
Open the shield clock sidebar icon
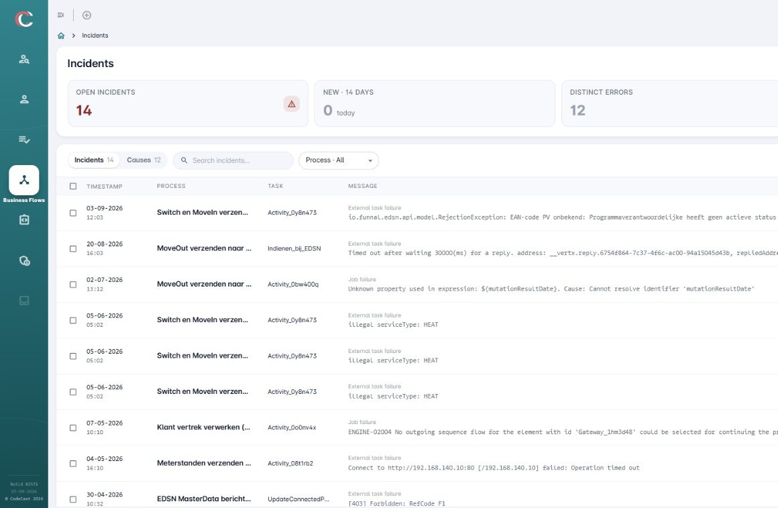[x=24, y=260]
